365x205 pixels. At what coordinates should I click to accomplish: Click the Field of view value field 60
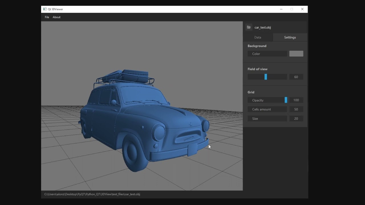(x=296, y=77)
